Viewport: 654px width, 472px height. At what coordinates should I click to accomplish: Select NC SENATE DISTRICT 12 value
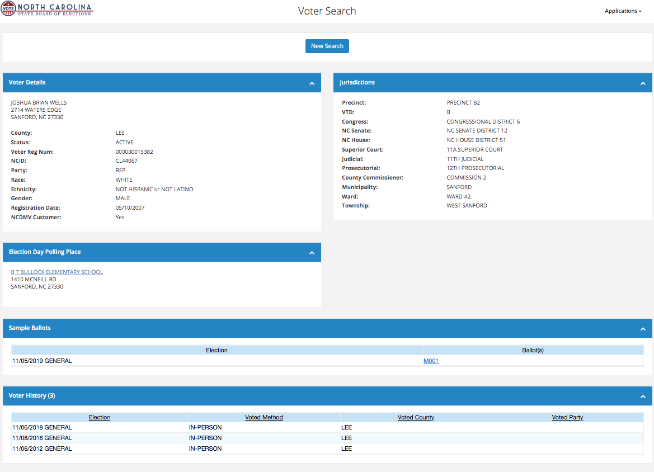477,130
